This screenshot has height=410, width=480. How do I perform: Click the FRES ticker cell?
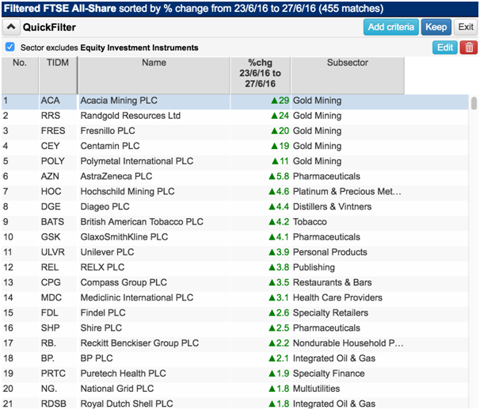53,131
